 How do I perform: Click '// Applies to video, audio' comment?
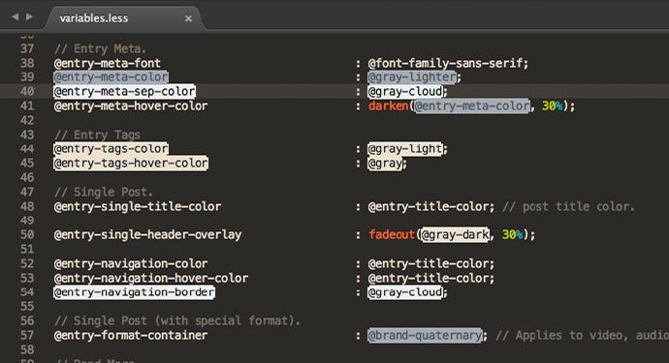[x=583, y=335]
